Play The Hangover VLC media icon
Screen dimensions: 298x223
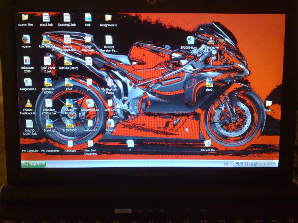[x=210, y=41]
